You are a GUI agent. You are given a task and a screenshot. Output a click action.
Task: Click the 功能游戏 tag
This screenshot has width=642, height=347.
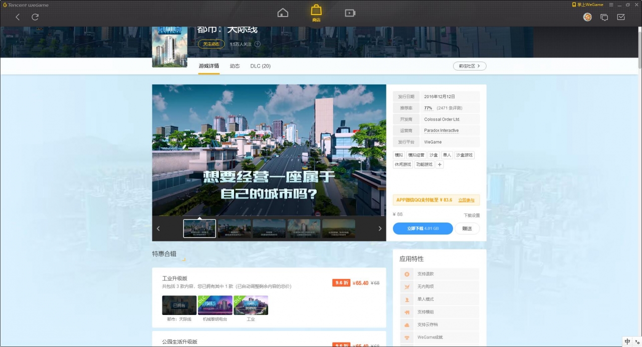(x=424, y=164)
